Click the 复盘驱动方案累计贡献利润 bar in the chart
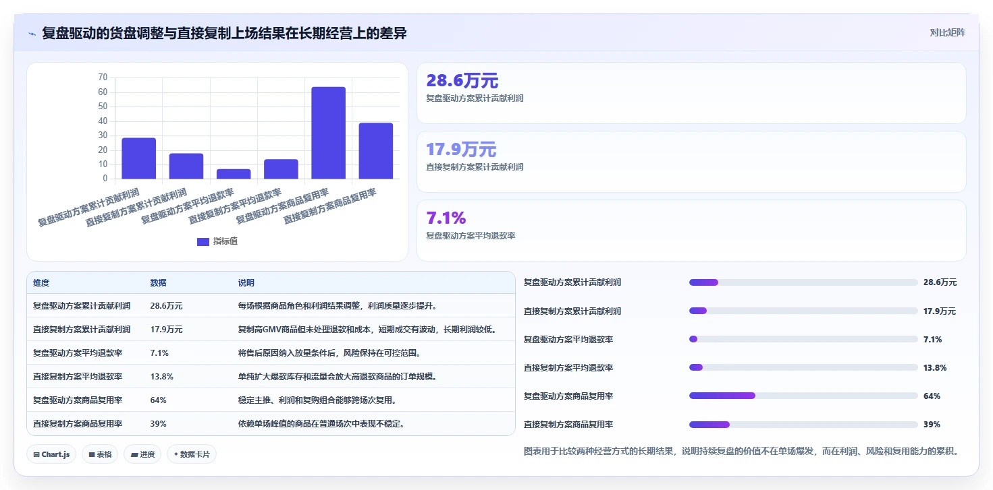The width and height of the screenshot is (993, 490). (x=139, y=158)
